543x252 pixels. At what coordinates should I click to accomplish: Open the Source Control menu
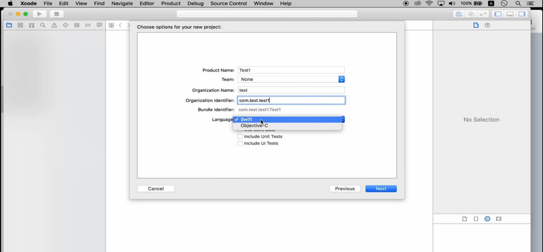[x=229, y=3]
